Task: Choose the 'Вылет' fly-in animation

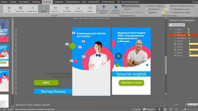Action: [x=44, y=9]
